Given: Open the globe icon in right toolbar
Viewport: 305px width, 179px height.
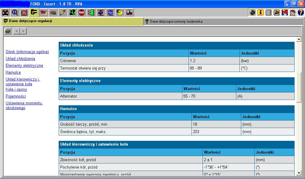Looking at the screenshot, I should [x=253, y=13].
